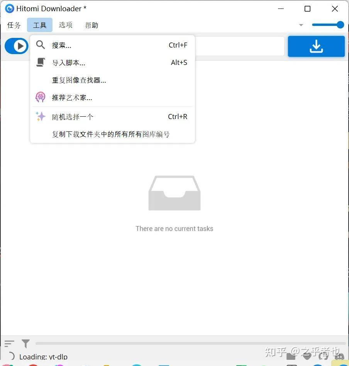Choose 搜索... from the tools menu
The width and height of the screenshot is (349, 366).
(112, 45)
